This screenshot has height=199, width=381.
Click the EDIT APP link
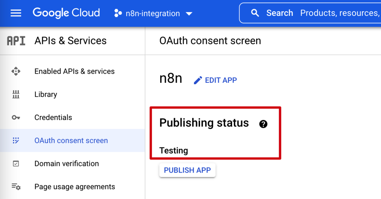[x=221, y=80]
